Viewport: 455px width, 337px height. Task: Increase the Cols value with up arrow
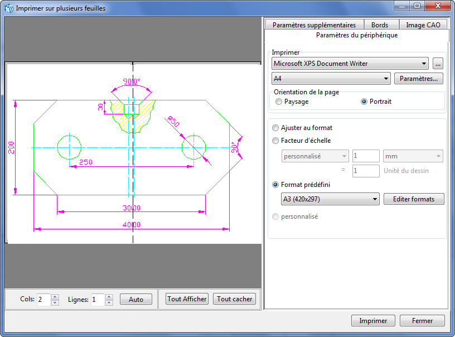coord(55,296)
